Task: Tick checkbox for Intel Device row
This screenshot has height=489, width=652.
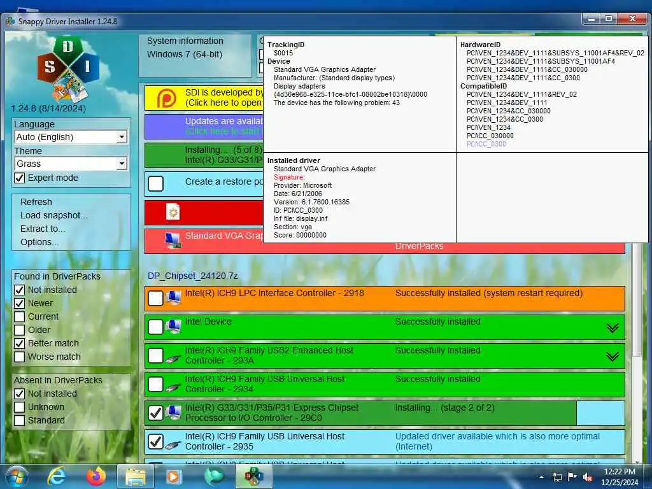Action: 155,327
